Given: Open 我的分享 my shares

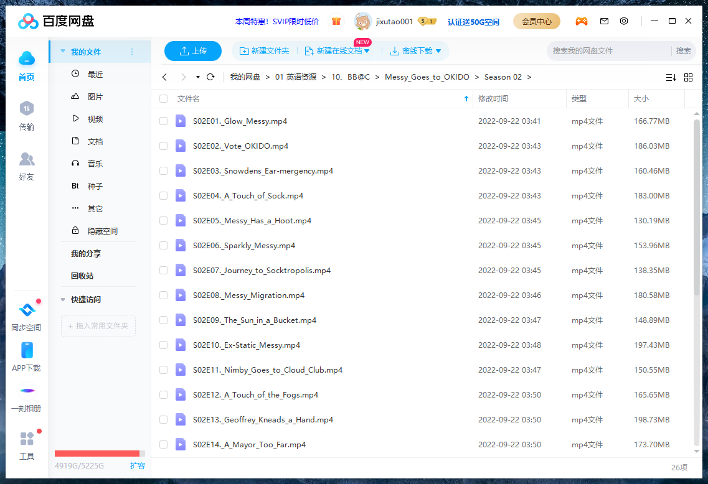Looking at the screenshot, I should coord(86,253).
